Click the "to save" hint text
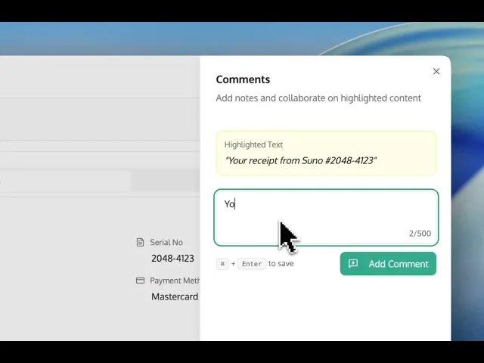This screenshot has width=484, height=363. pos(281,264)
